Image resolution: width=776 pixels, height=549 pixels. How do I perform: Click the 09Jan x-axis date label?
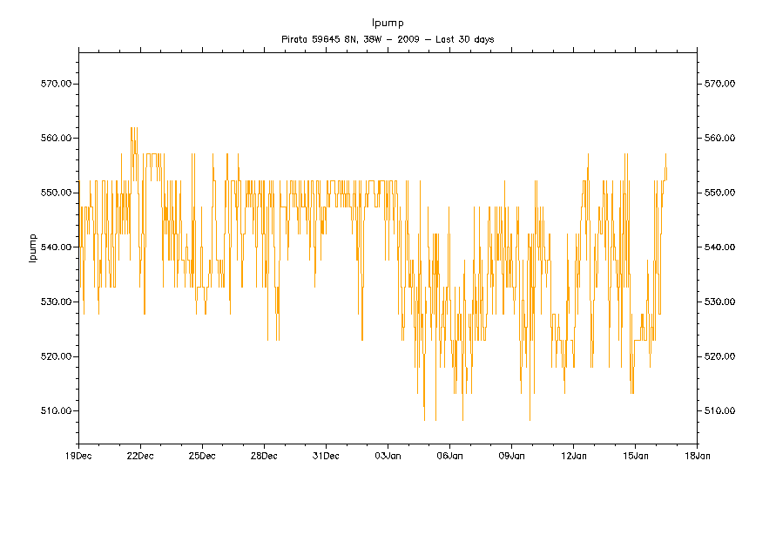[511, 455]
